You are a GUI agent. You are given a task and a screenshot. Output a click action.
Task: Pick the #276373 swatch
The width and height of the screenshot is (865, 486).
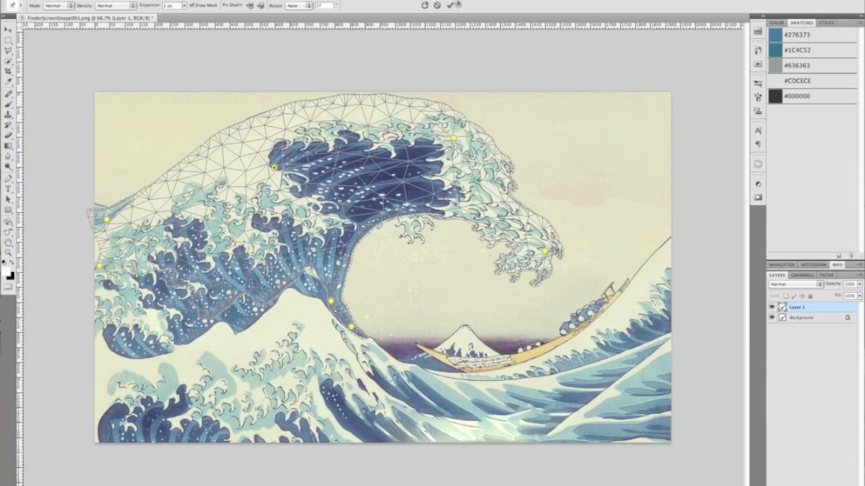[x=775, y=34]
